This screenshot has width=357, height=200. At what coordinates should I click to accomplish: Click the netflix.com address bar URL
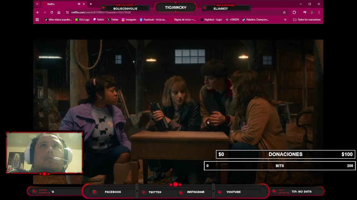[101, 12]
